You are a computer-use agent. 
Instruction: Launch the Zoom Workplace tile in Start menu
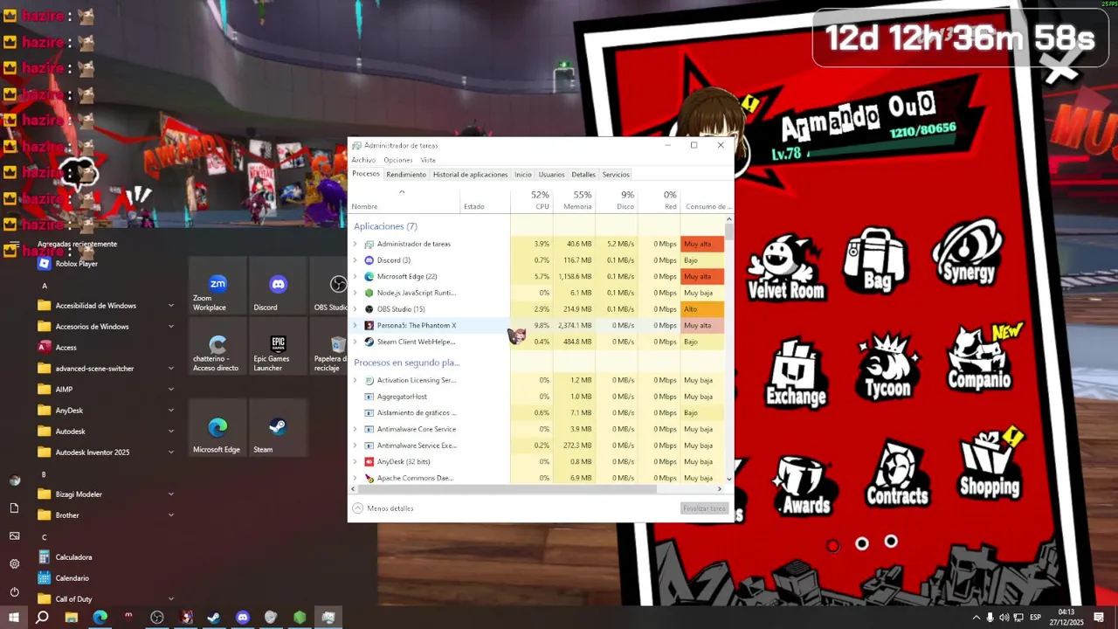(x=217, y=287)
